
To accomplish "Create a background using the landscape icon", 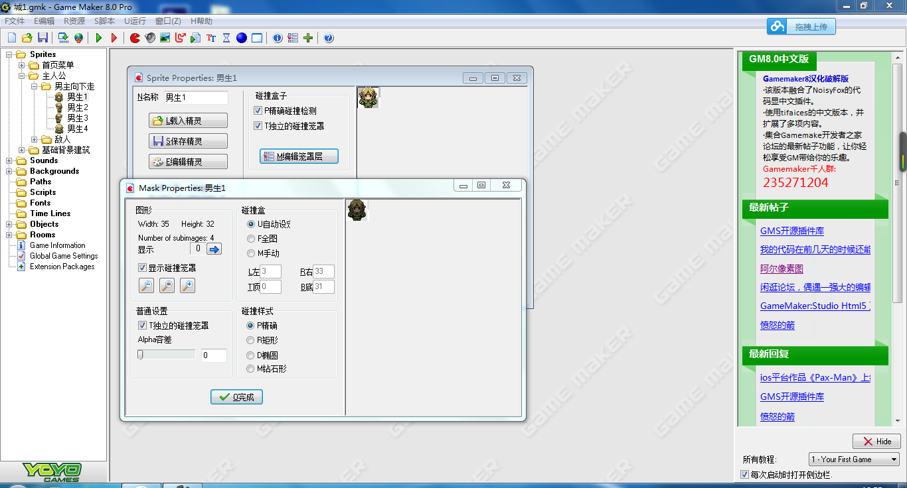I will click(165, 38).
